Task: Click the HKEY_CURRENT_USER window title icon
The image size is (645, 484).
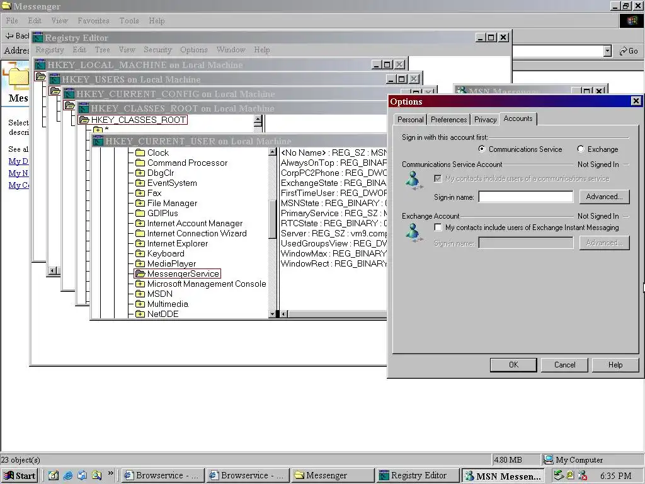Action: point(98,141)
